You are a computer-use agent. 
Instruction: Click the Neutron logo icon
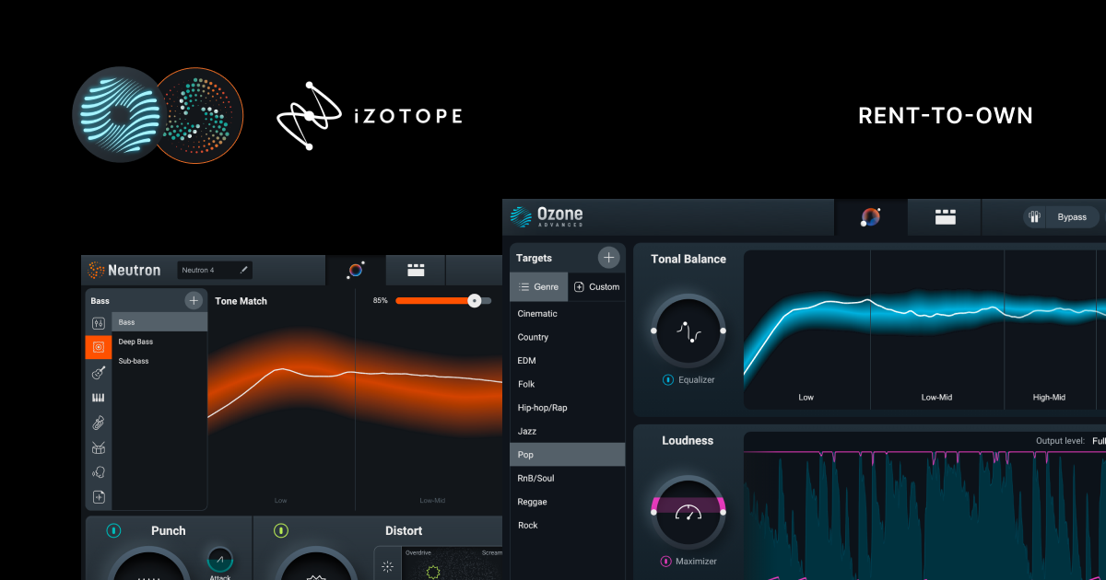click(x=97, y=270)
